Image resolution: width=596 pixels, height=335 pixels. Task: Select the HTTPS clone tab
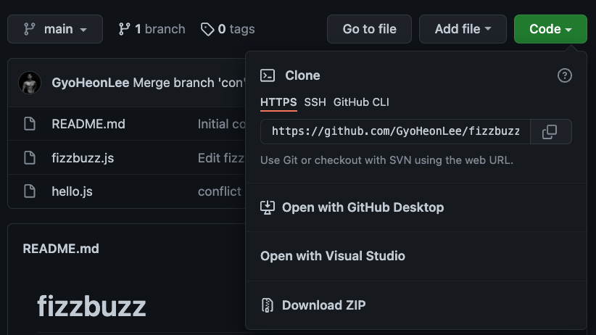click(x=278, y=102)
